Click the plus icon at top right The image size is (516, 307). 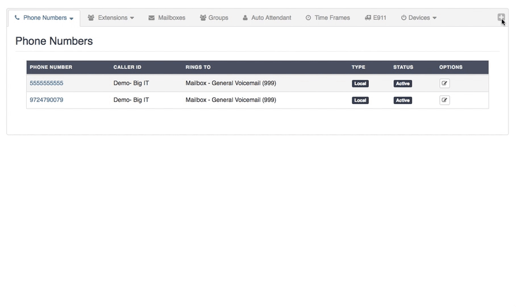[501, 18]
